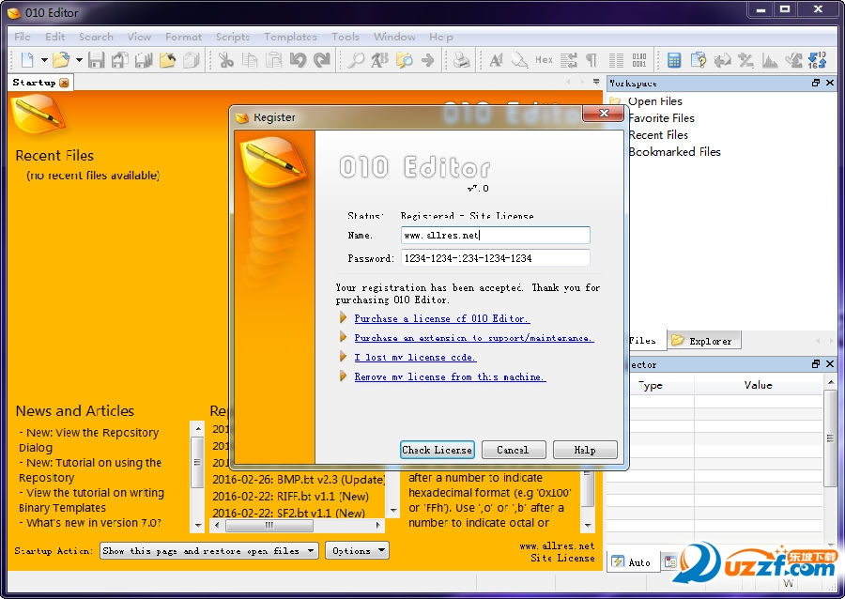The height and width of the screenshot is (599, 845).
Task: Switch to the Auto tab in Inspector
Action: tap(632, 562)
